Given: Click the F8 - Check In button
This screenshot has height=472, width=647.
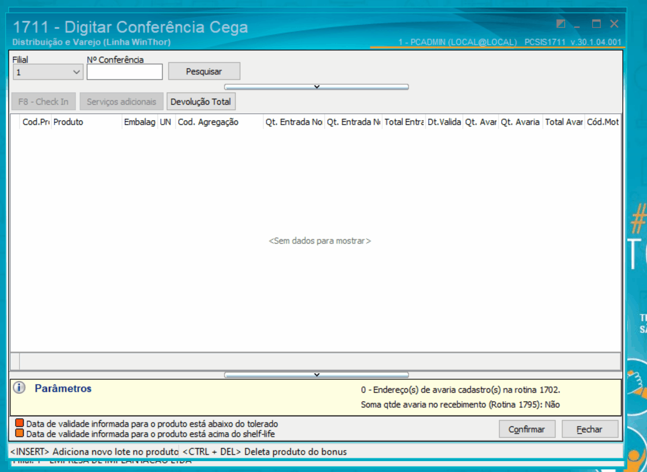Looking at the screenshot, I should (x=43, y=101).
